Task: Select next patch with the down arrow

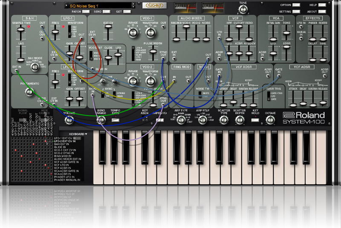Action: click(133, 7)
